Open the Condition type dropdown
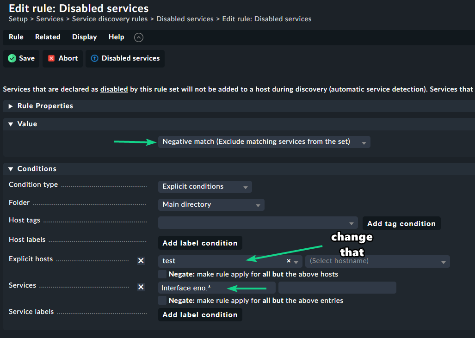475x338 pixels. pos(205,187)
